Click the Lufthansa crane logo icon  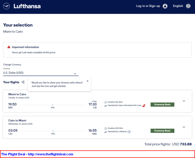[x=6, y=6]
